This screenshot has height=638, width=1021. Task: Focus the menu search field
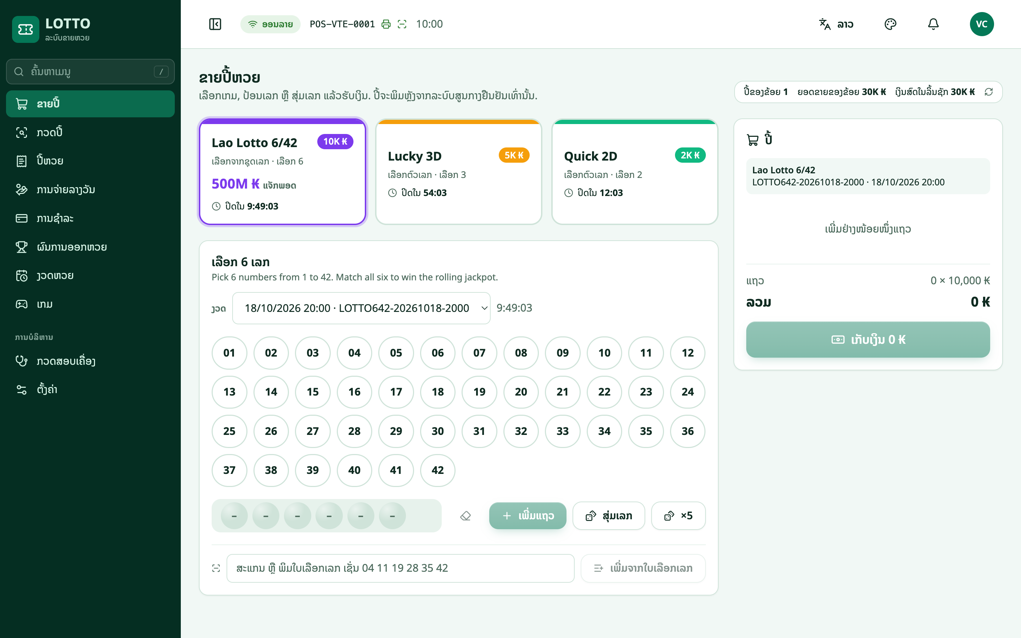[x=90, y=72]
